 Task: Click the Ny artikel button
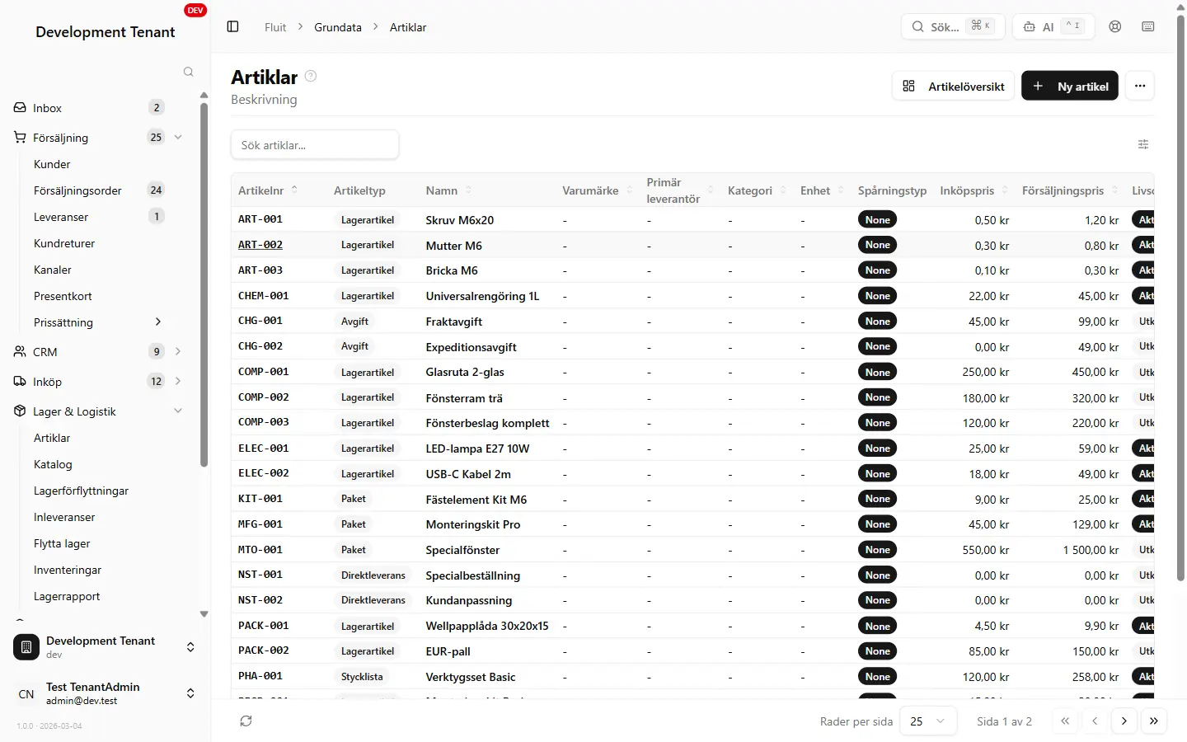(x=1070, y=86)
